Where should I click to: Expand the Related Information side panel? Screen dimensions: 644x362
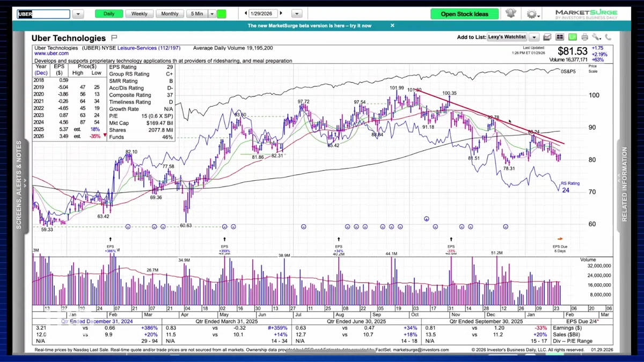pyautogui.click(x=625, y=184)
